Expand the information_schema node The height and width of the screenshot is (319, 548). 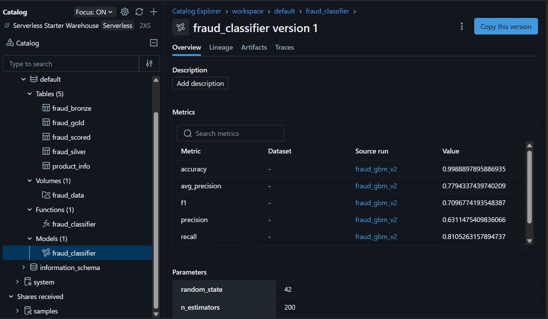[x=23, y=267]
